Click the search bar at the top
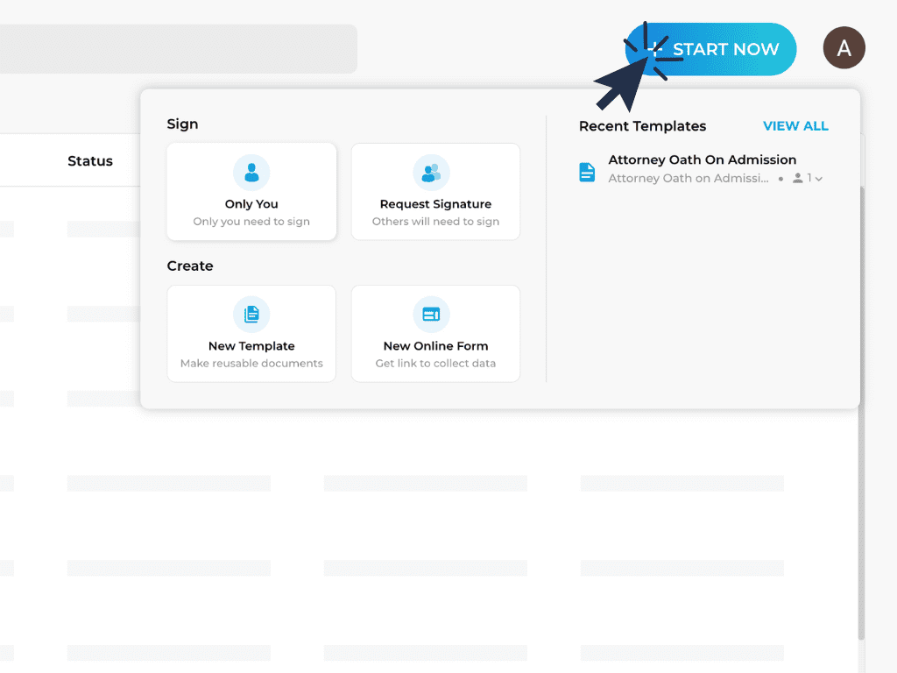The height and width of the screenshot is (673, 897). [x=179, y=49]
